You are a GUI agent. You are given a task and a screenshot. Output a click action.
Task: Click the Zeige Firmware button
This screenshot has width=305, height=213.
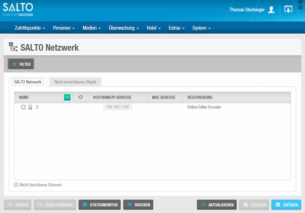click(55, 204)
